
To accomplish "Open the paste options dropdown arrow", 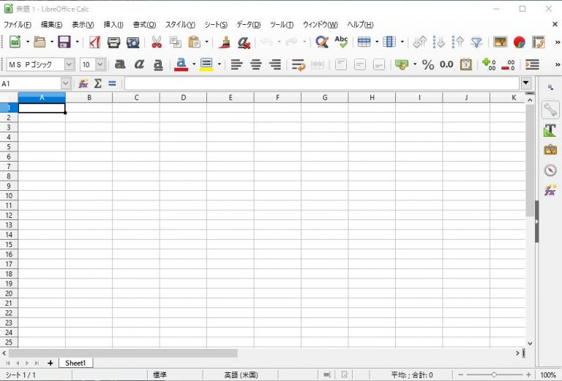I will point(206,42).
